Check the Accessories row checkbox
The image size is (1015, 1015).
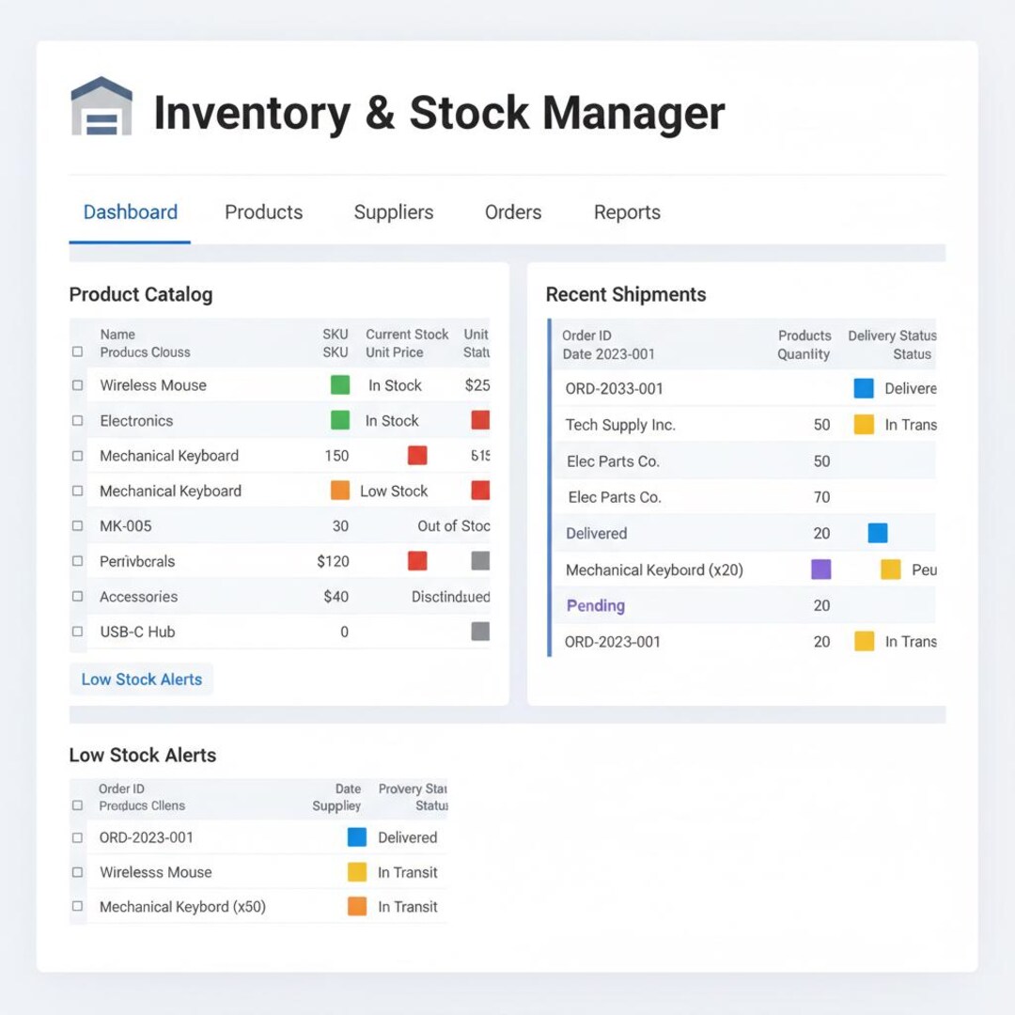tap(78, 596)
